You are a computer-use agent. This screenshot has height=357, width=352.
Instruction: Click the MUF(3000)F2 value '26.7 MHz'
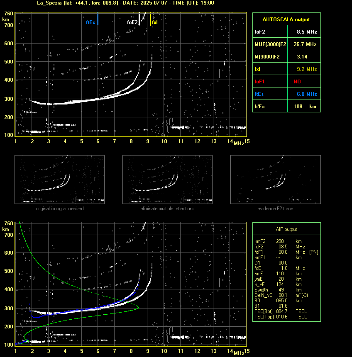click(x=305, y=44)
